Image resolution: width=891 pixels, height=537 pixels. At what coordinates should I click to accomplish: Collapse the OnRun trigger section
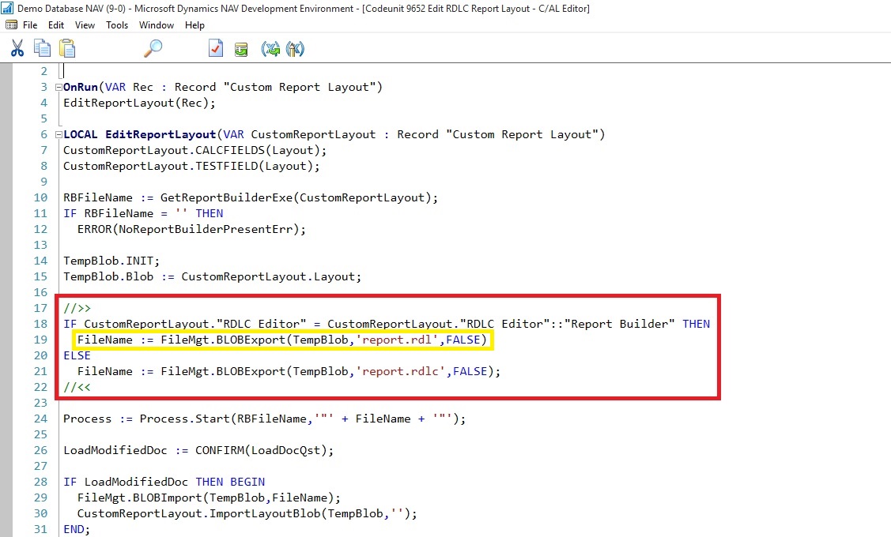click(58, 87)
